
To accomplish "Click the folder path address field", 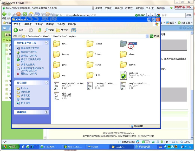I will [x=84, y=36].
